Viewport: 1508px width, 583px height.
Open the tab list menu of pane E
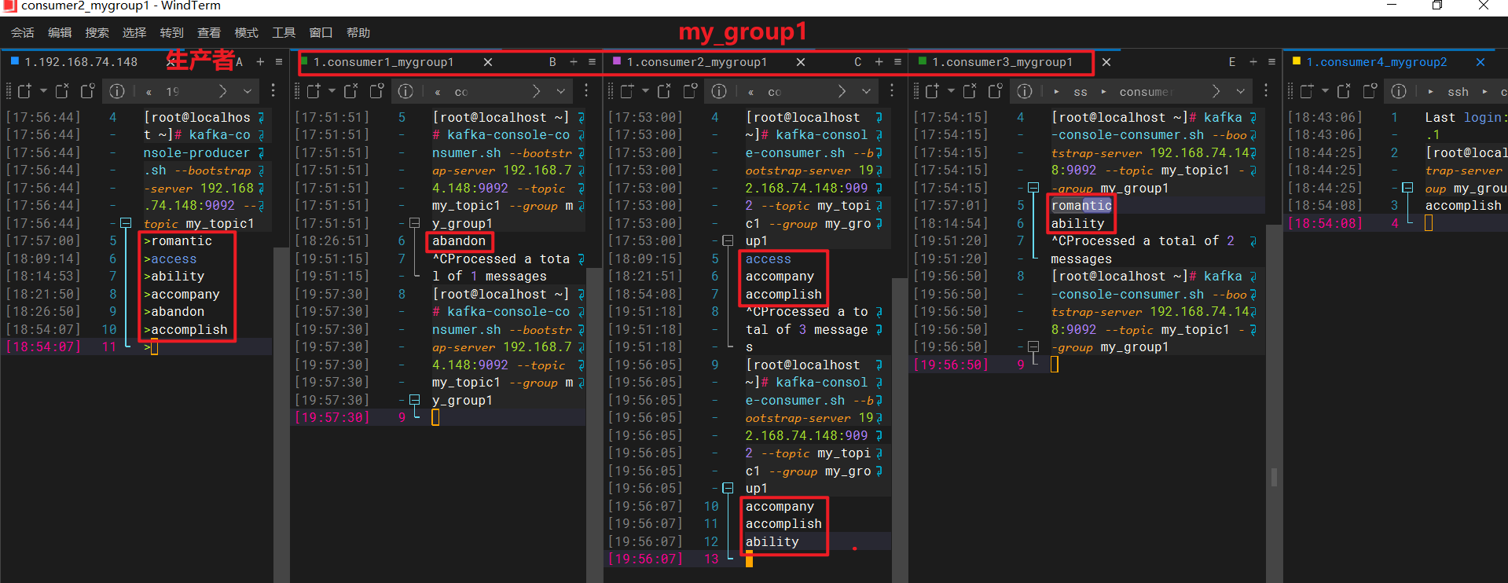pyautogui.click(x=1272, y=61)
